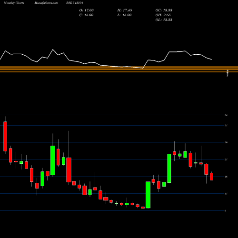Click the 11 price axis label

point(226,194)
